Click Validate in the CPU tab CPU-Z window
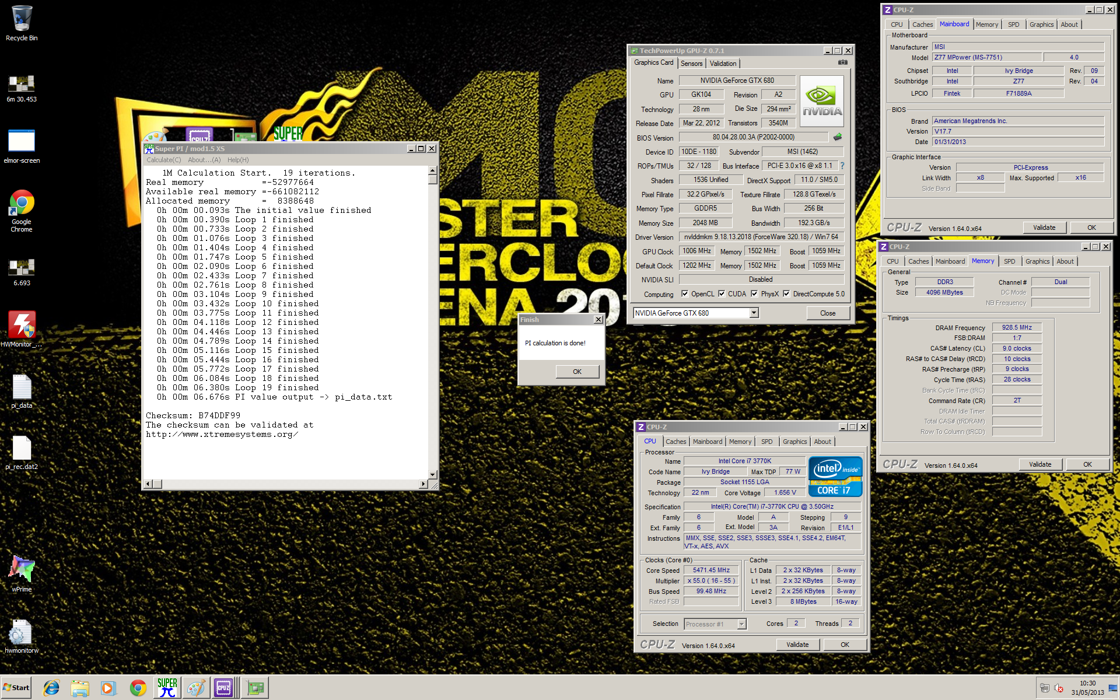The image size is (1120, 700). click(x=797, y=645)
